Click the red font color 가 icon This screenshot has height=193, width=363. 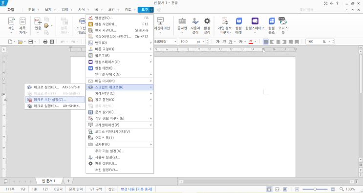coord(251,42)
